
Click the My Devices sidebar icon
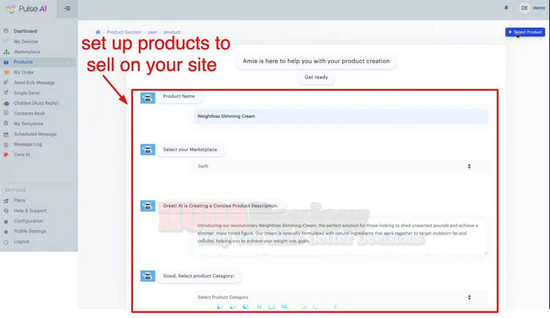[6, 41]
